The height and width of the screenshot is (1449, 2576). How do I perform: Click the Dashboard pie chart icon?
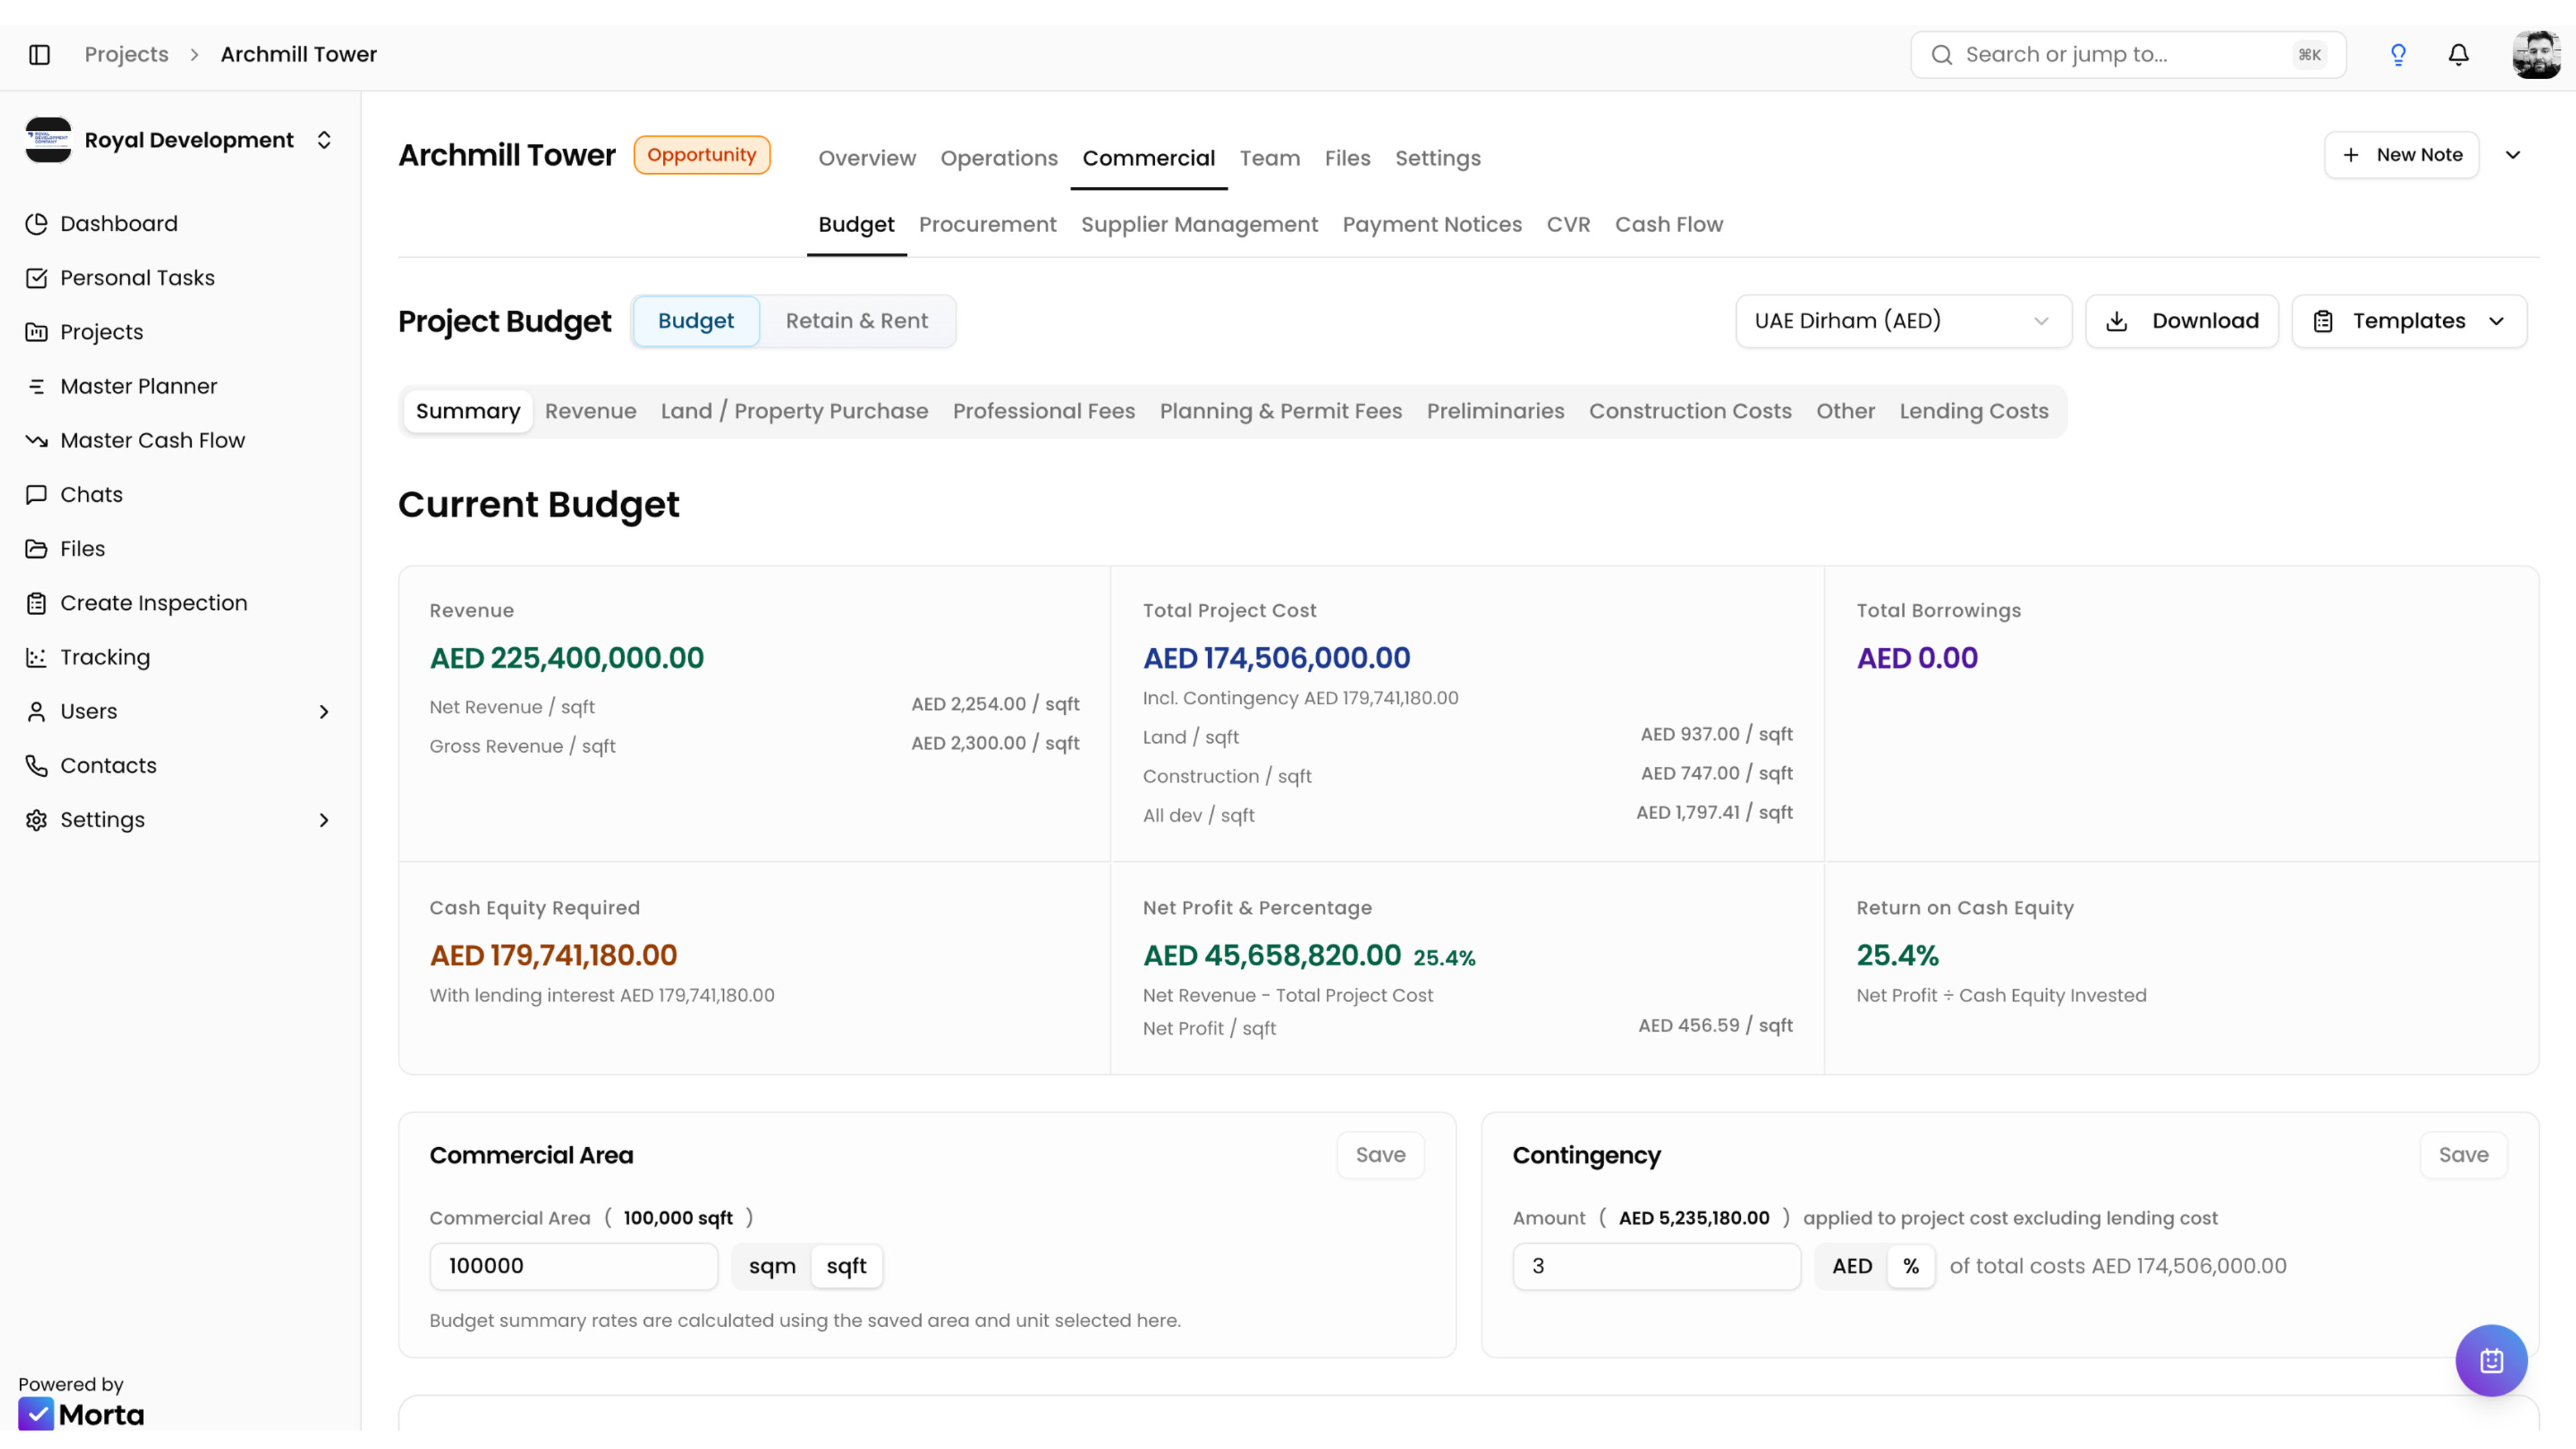tap(37, 223)
